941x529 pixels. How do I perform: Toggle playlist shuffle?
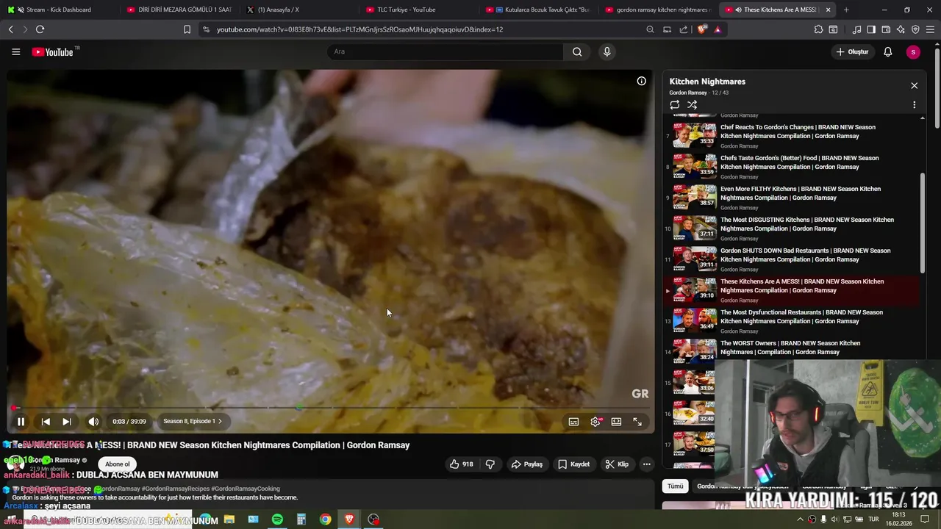coord(692,105)
